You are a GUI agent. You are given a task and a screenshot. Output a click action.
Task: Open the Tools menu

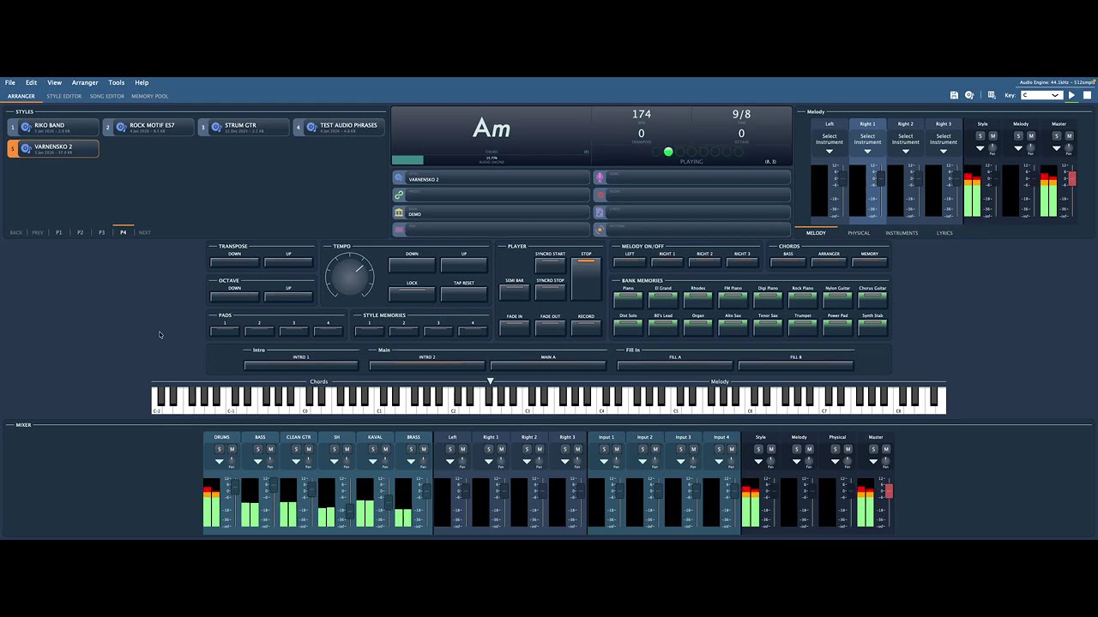(x=117, y=82)
